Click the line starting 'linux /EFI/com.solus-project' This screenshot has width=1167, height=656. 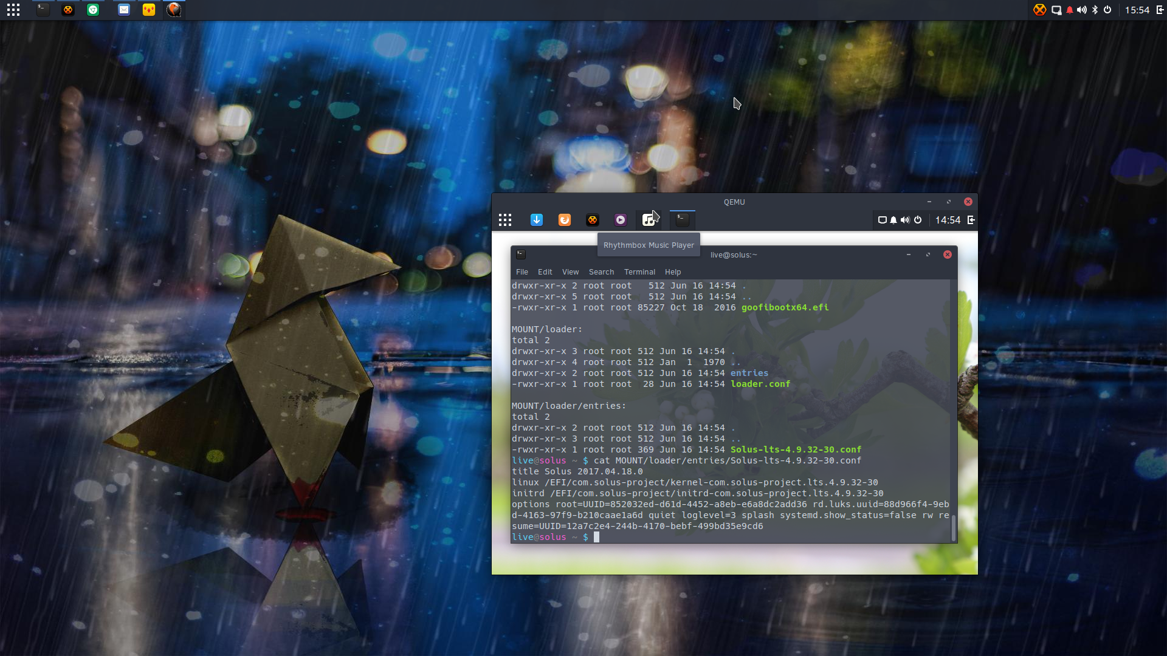pos(695,482)
